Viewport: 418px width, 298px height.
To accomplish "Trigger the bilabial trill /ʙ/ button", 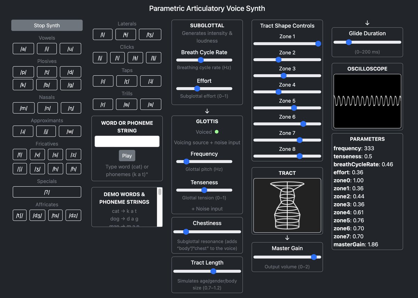I will tap(126, 104).
